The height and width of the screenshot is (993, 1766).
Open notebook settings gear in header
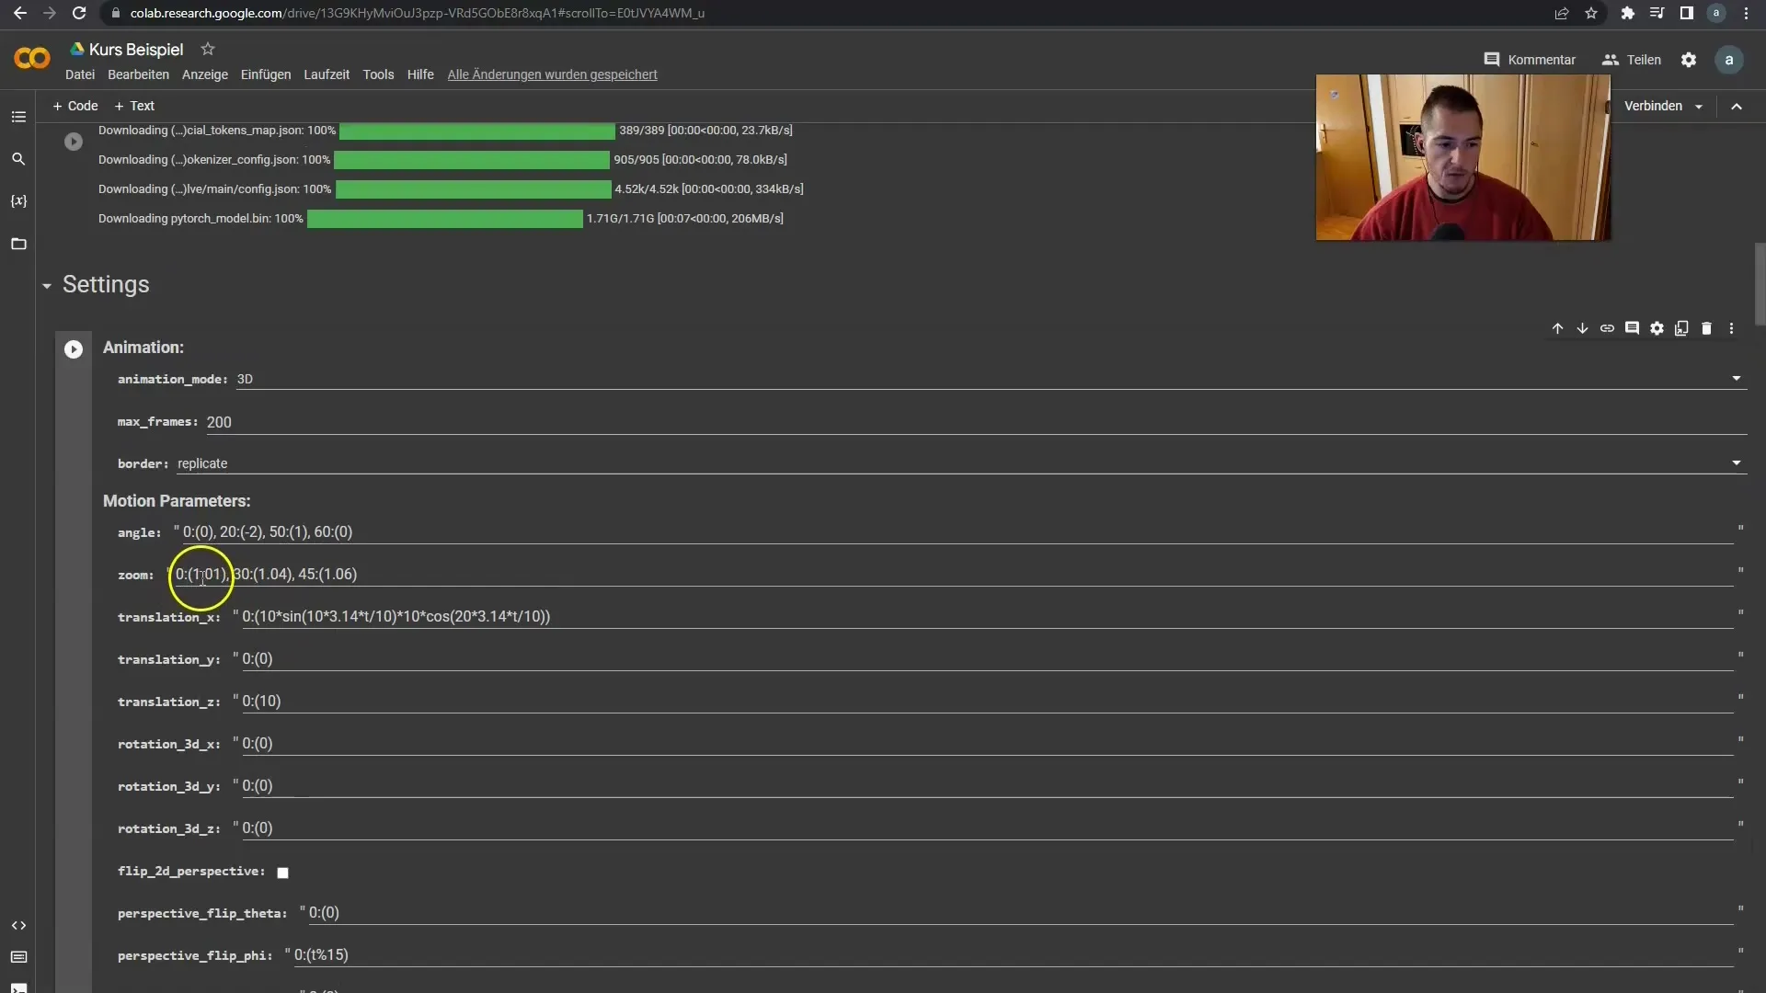tap(1689, 60)
